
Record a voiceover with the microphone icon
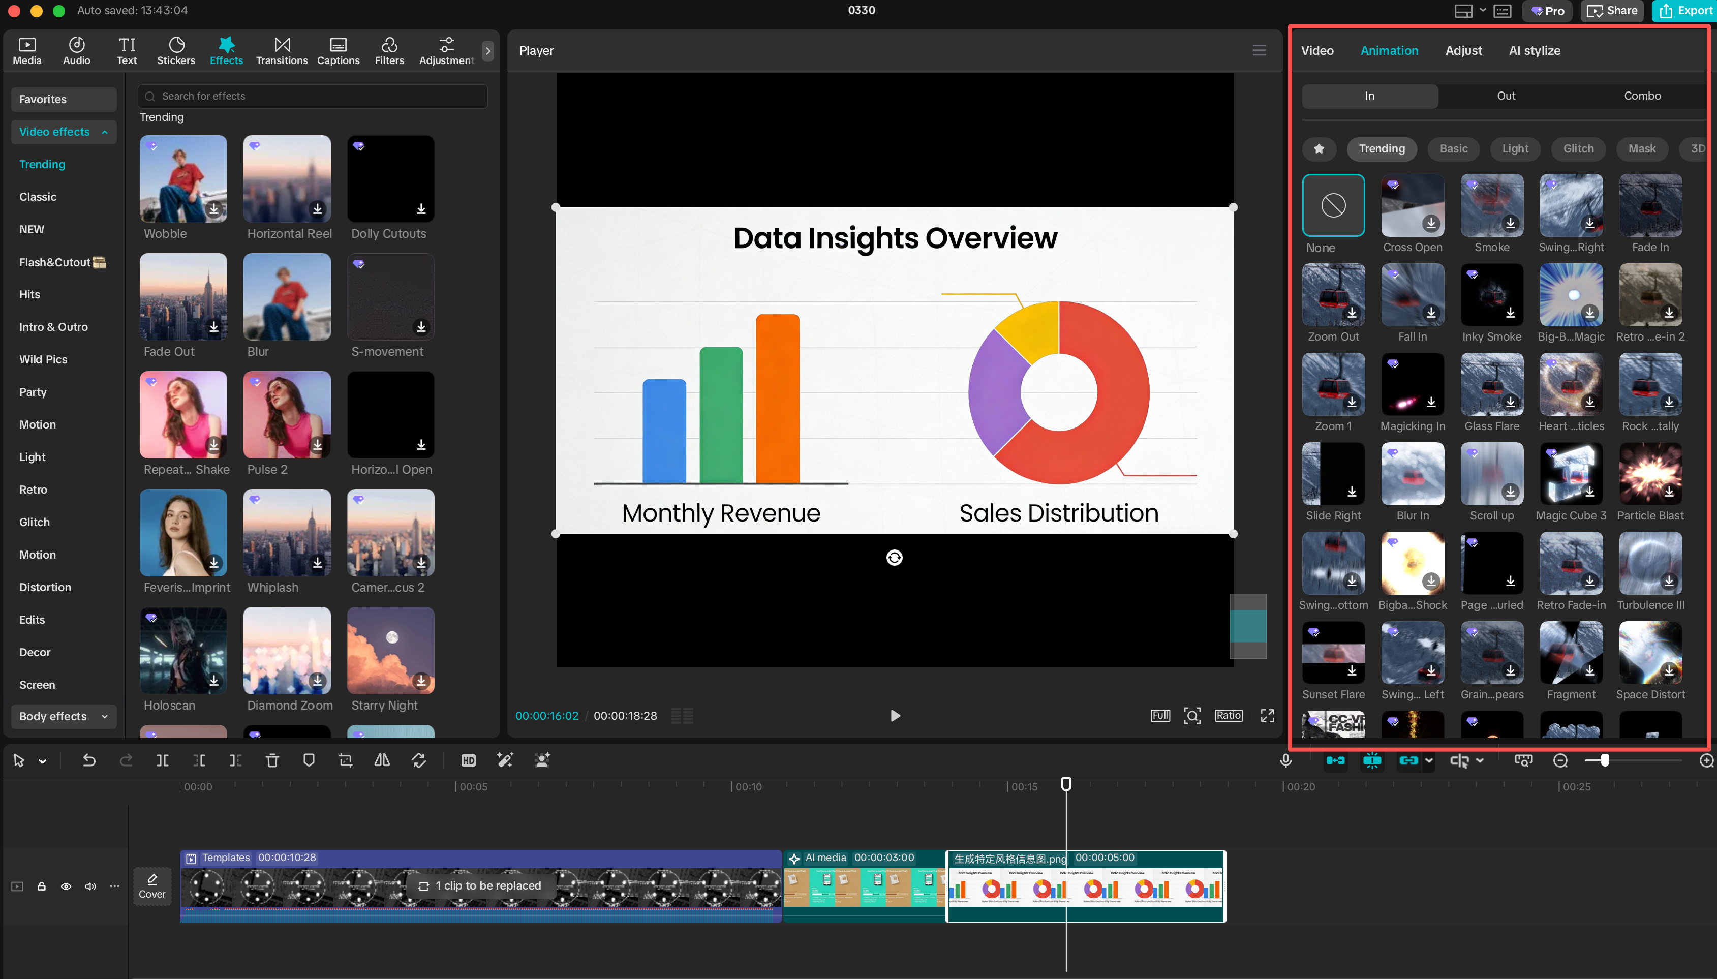tap(1285, 760)
